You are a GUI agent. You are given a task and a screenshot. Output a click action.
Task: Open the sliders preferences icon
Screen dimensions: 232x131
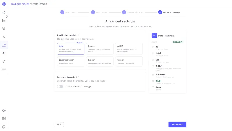[4, 118]
